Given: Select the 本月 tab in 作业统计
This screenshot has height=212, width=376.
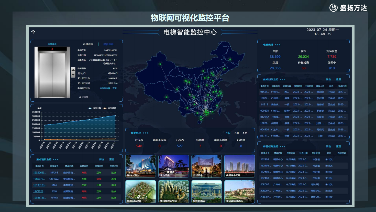Looking at the screenshot, I should (x=245, y=133).
